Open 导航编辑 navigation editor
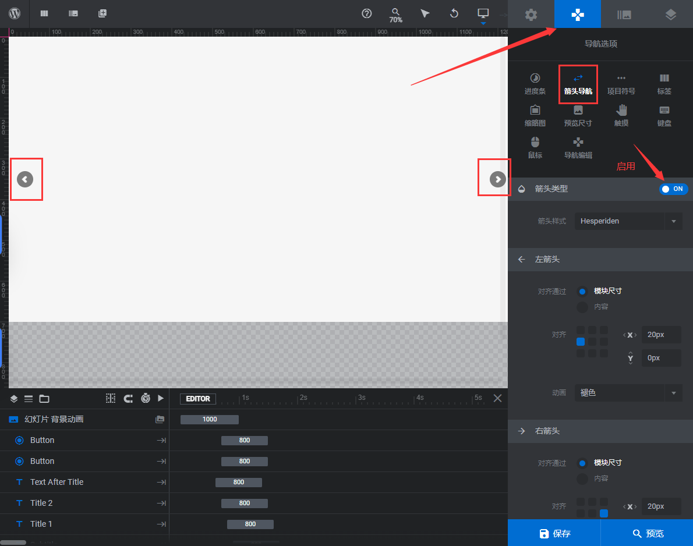This screenshot has width=693, height=546. click(578, 148)
